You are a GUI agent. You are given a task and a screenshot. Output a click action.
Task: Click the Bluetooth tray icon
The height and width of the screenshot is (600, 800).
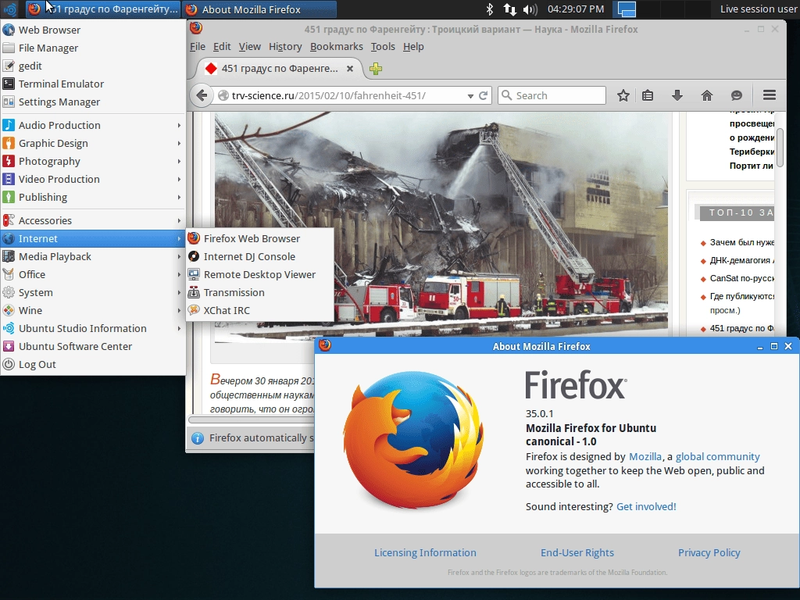click(x=489, y=9)
